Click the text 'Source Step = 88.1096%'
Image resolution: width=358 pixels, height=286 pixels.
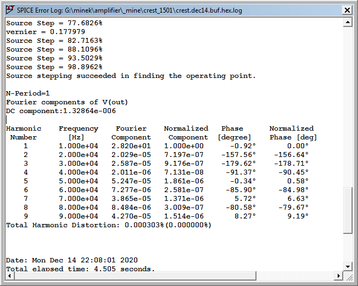pos(54,49)
